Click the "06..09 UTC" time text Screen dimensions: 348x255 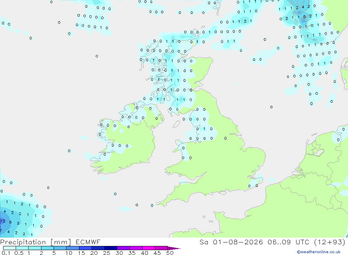click(x=289, y=242)
